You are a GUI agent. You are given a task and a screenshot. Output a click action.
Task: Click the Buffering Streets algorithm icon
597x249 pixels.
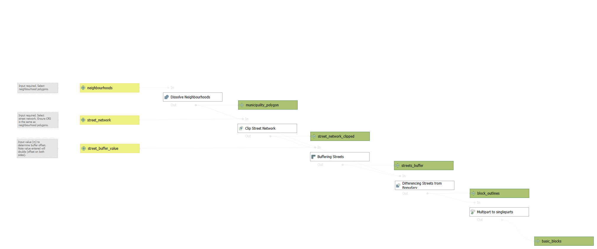(x=313, y=157)
